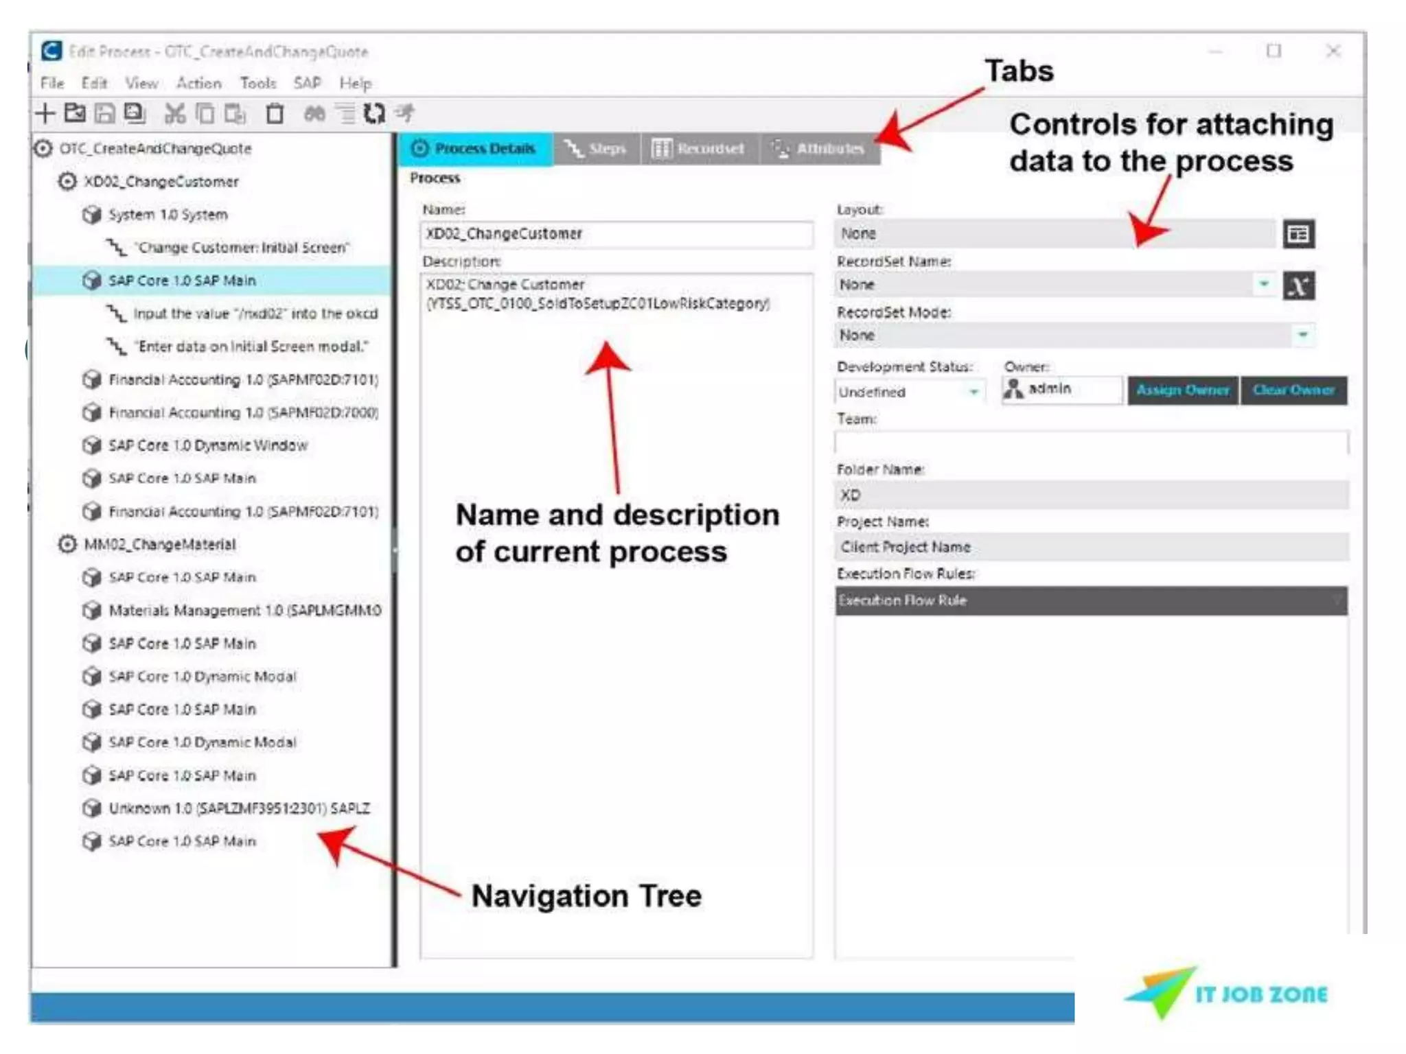Screen dimensions: 1406x1054
Task: Click the circular arrows Refresh icon
Action: 375,113
